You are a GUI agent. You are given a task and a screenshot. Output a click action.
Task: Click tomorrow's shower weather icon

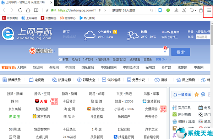[x=133, y=34]
